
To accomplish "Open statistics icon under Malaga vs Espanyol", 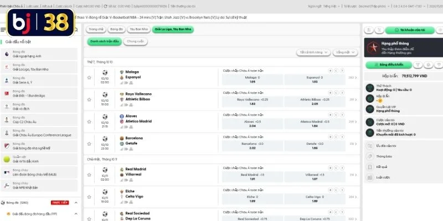I will [121, 83].
